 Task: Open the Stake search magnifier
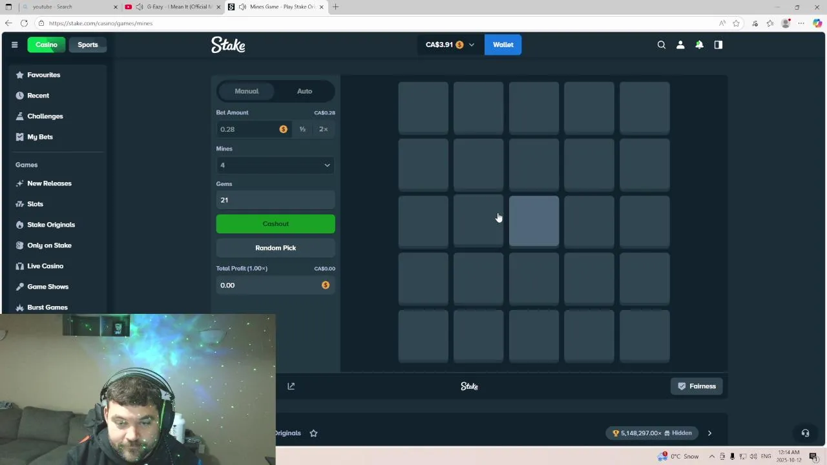click(x=662, y=45)
